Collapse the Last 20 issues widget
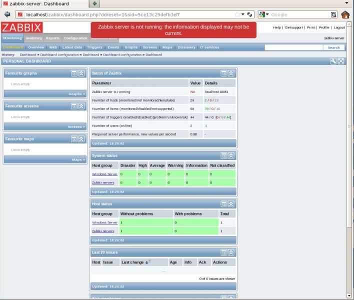Viewport: 354px width, 300px height. tap(231, 252)
